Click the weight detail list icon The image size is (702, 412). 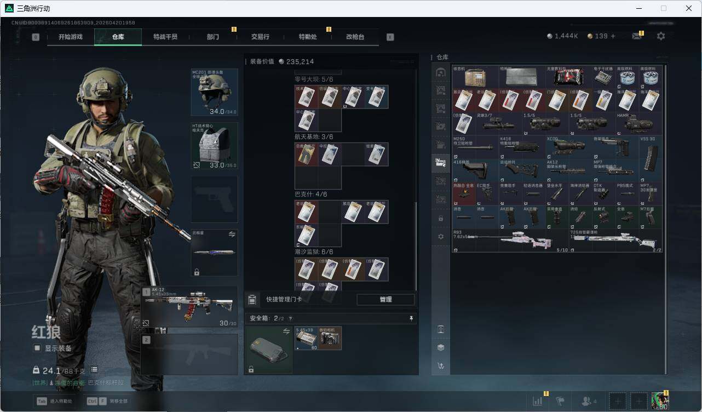coord(94,370)
